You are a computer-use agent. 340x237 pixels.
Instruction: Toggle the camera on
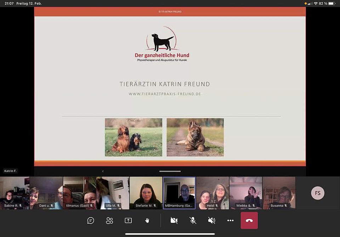[x=174, y=220]
